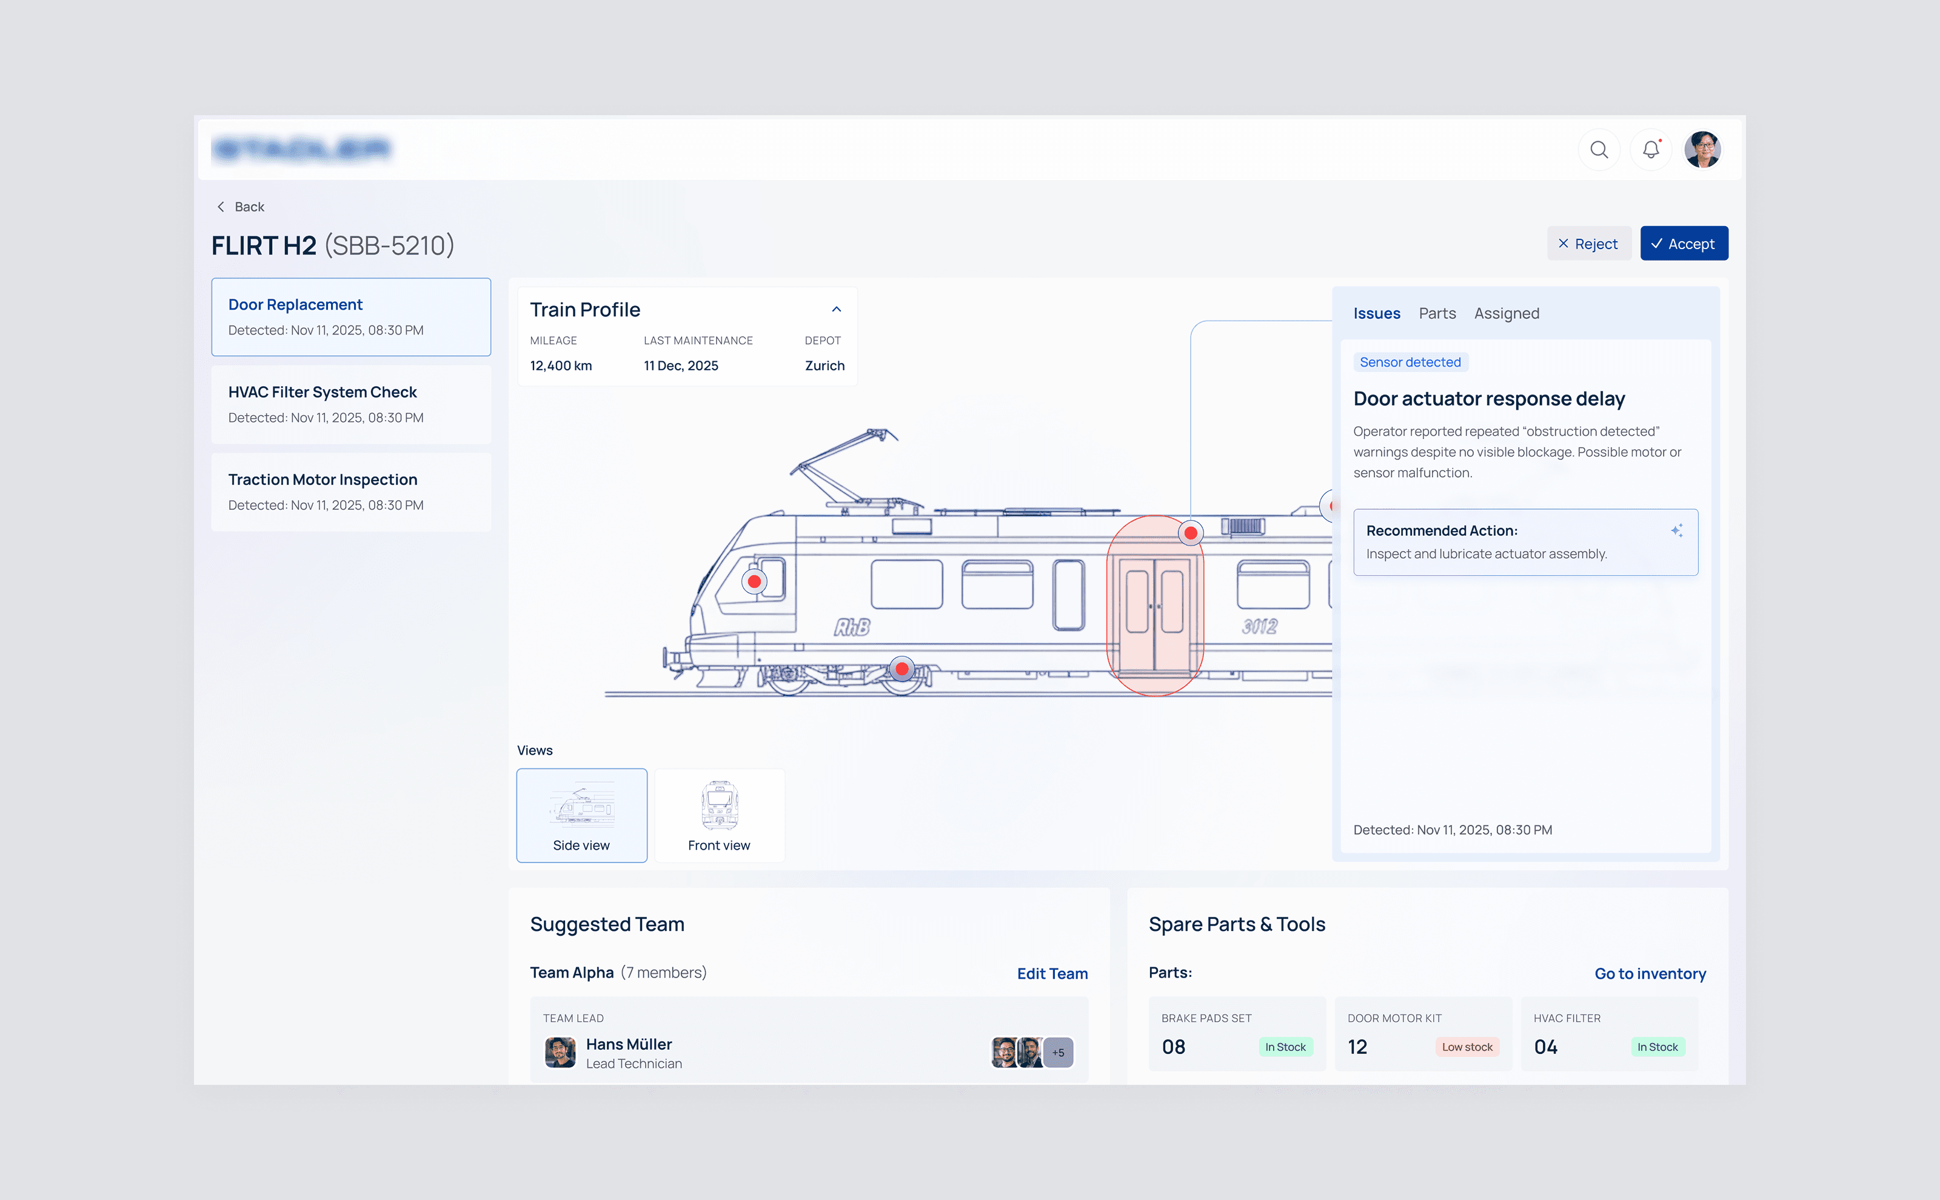Click the Low stock badge
1940x1200 pixels.
tap(1467, 1047)
